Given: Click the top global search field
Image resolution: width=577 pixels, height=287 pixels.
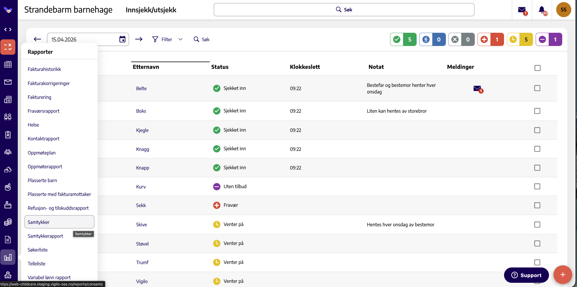Looking at the screenshot, I should tap(344, 10).
